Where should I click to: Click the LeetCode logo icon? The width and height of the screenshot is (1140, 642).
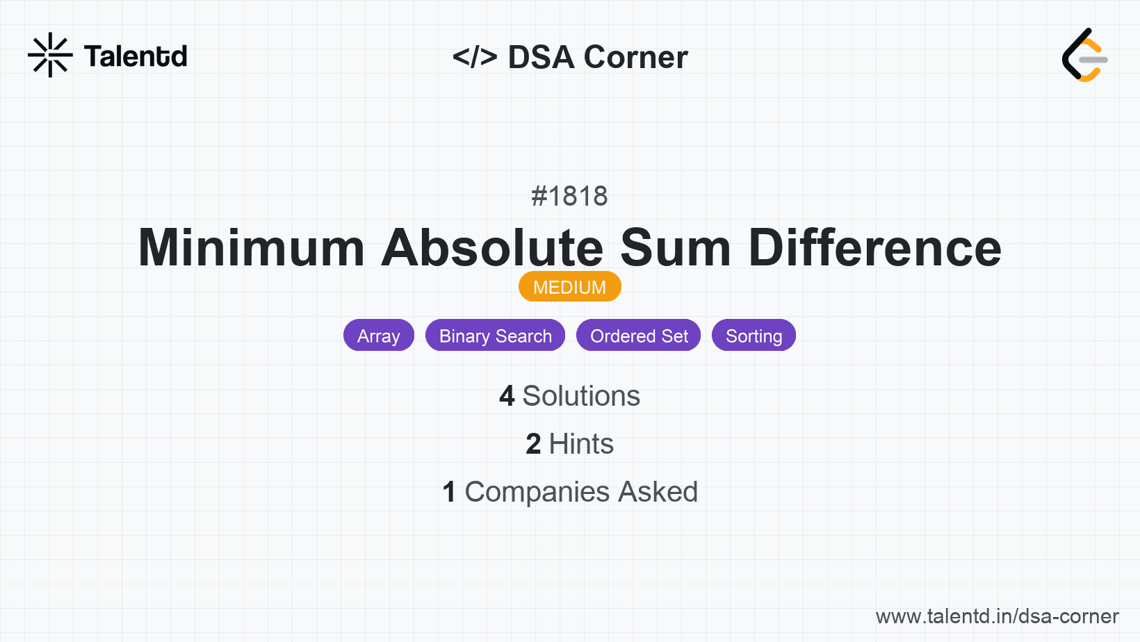coord(1084,56)
